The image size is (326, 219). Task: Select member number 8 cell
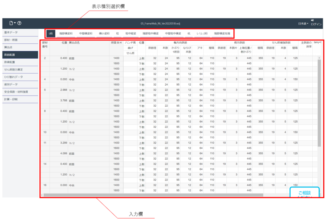click(45, 111)
